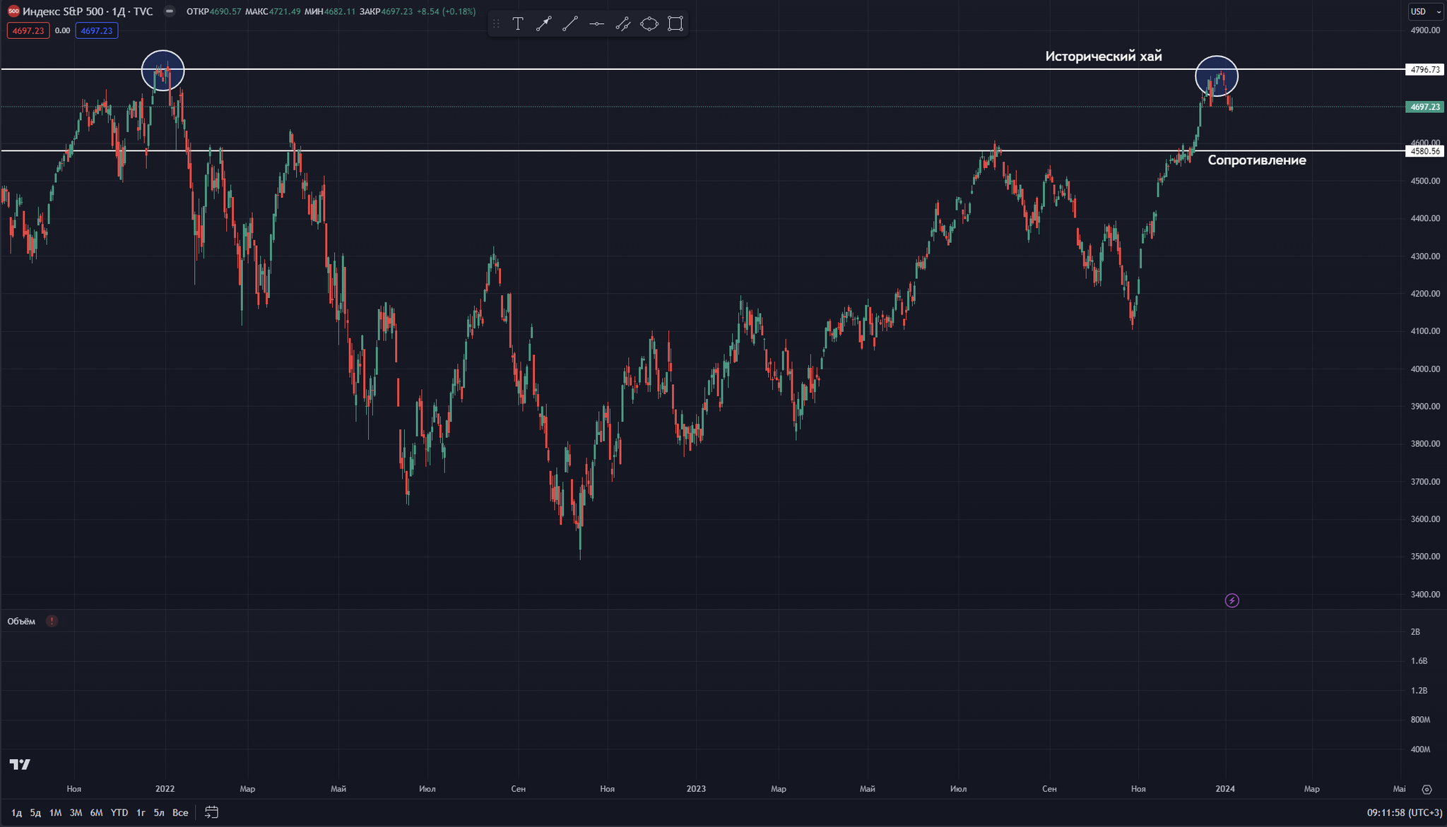
Task: Click the Объём volume indicator label
Action: 21,621
